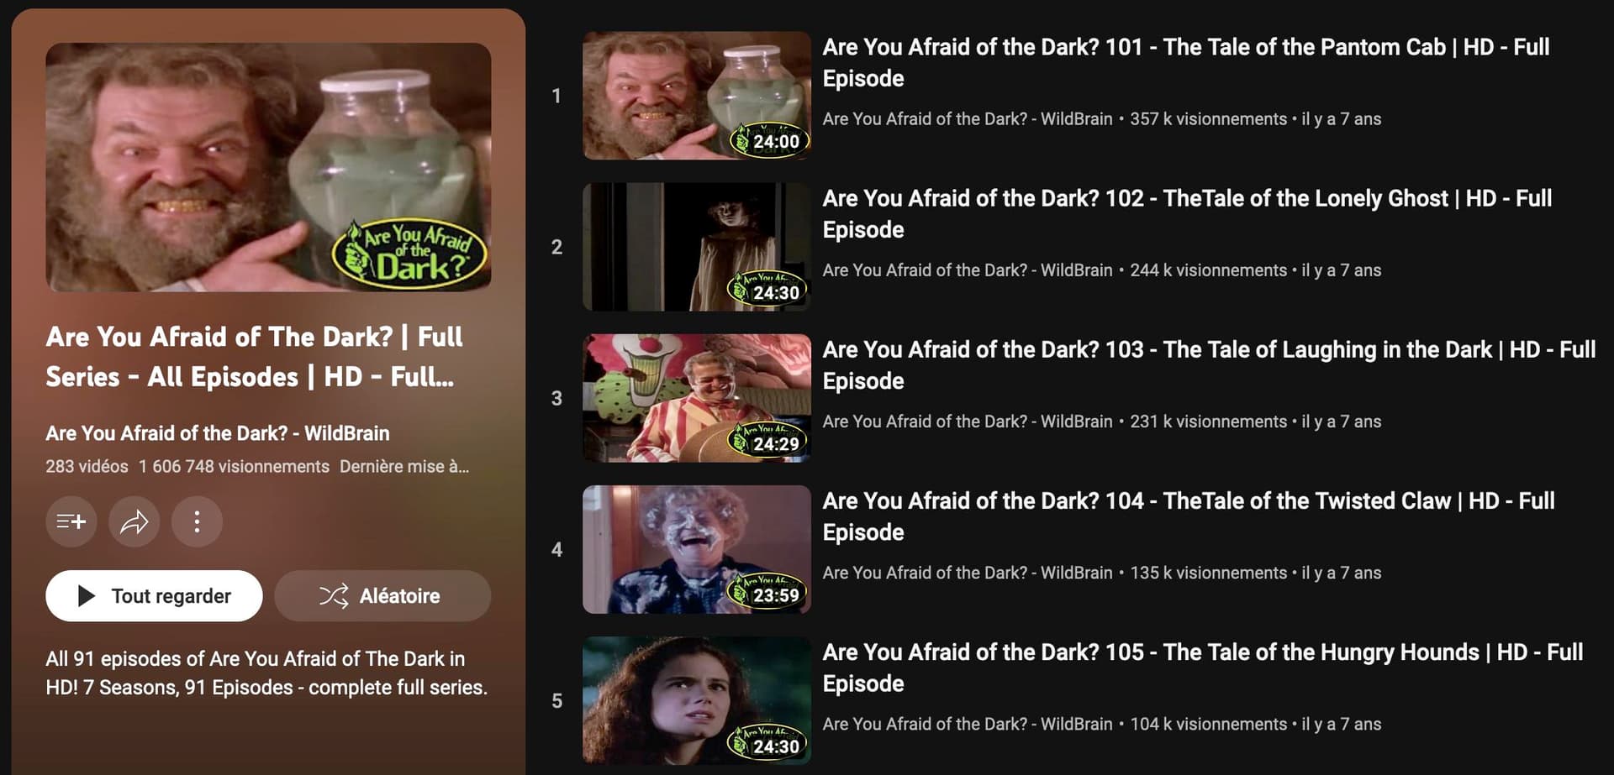Open the three-dot more options menu
Screen dimensions: 1614x775
(197, 521)
